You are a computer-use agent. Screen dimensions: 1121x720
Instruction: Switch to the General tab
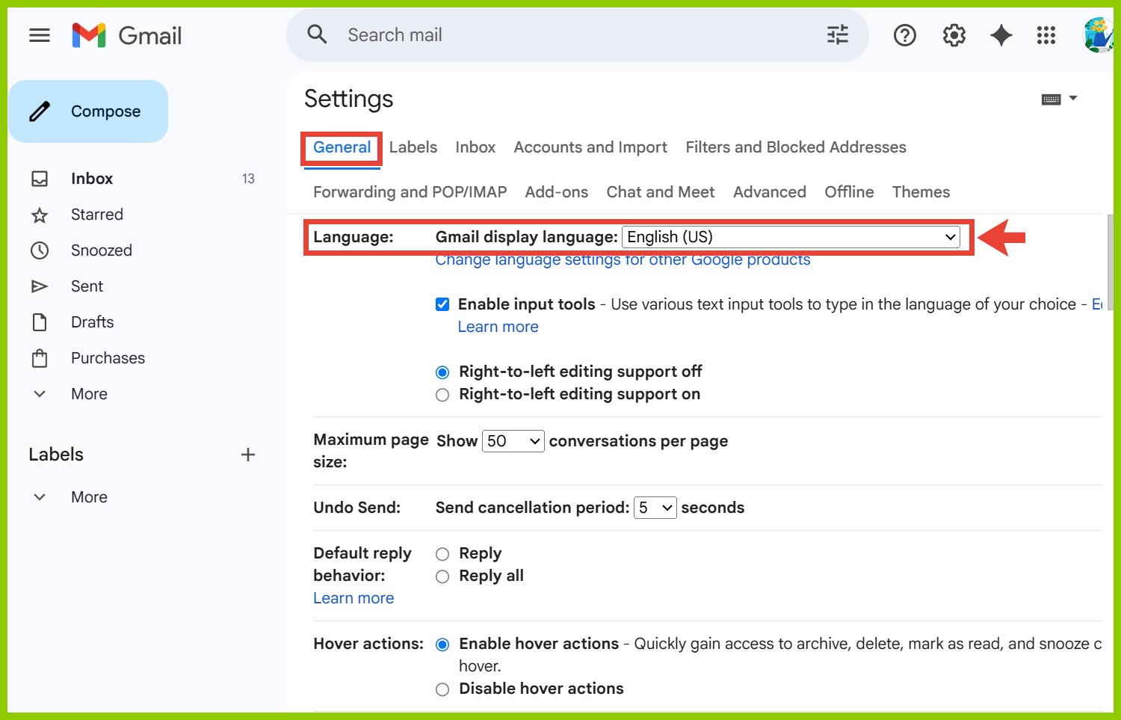click(x=342, y=147)
